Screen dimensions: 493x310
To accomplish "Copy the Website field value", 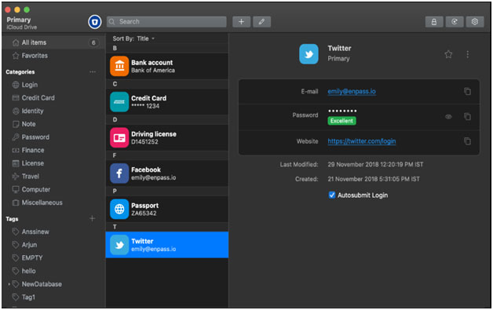I will click(468, 141).
